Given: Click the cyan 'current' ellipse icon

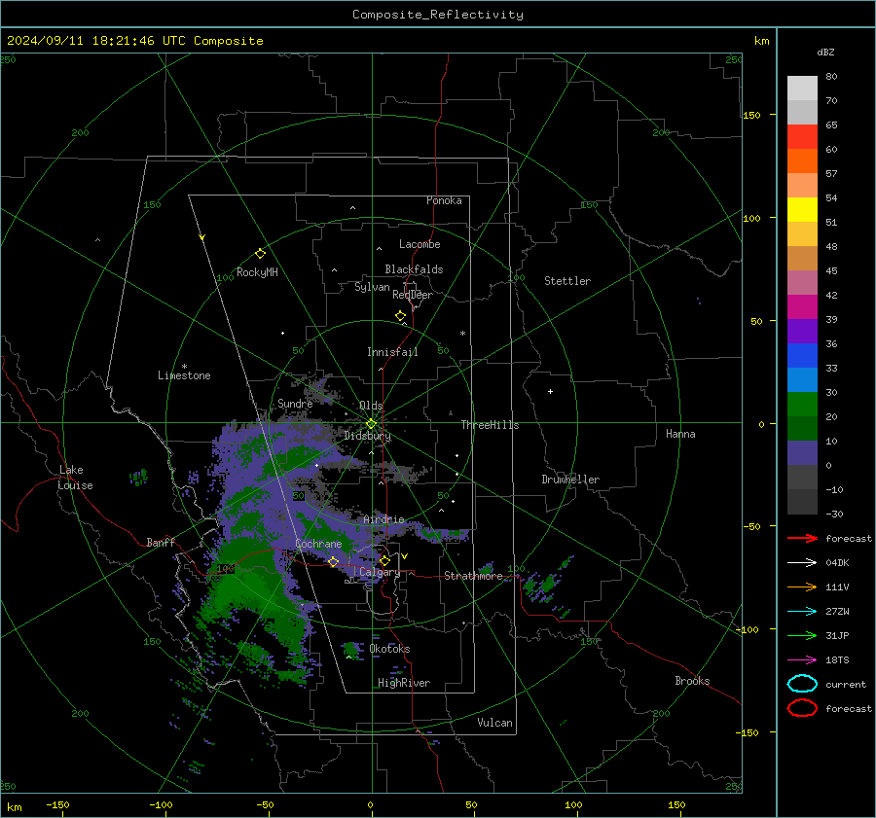Looking at the screenshot, I should [x=802, y=684].
